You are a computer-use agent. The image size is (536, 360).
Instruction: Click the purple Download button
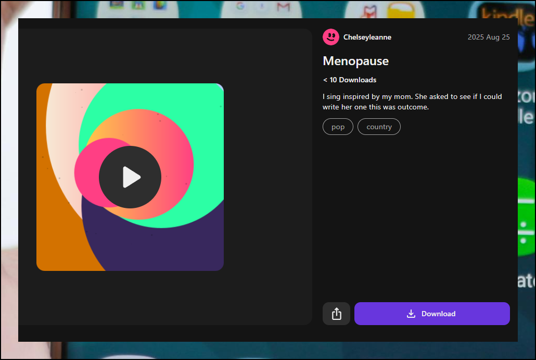point(432,314)
